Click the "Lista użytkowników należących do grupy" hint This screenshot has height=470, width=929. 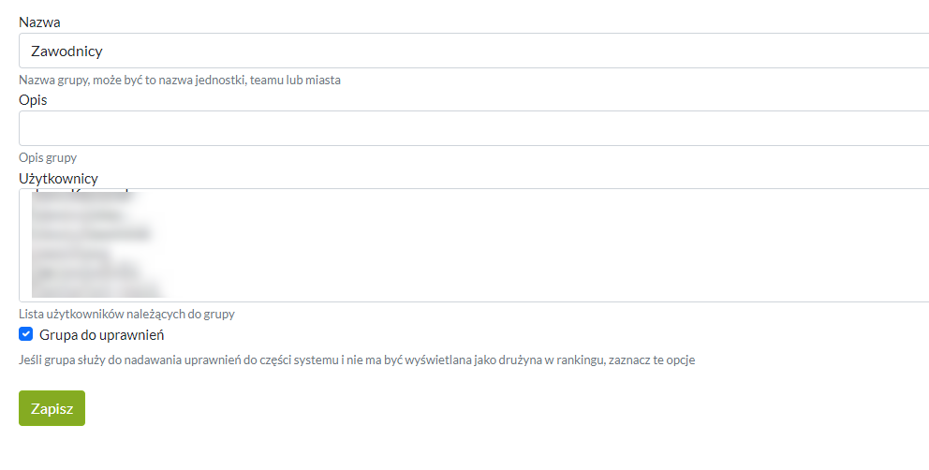coord(126,315)
